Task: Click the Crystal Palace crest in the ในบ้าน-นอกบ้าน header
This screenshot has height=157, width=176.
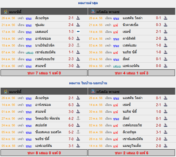Action: (x=93, y=91)
